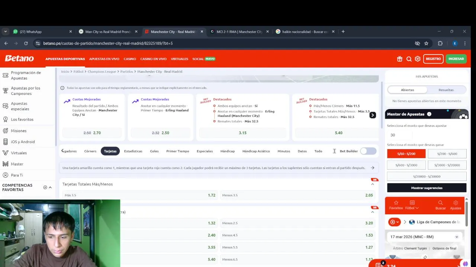Choose the S/200 - S/600 win range

(447, 154)
